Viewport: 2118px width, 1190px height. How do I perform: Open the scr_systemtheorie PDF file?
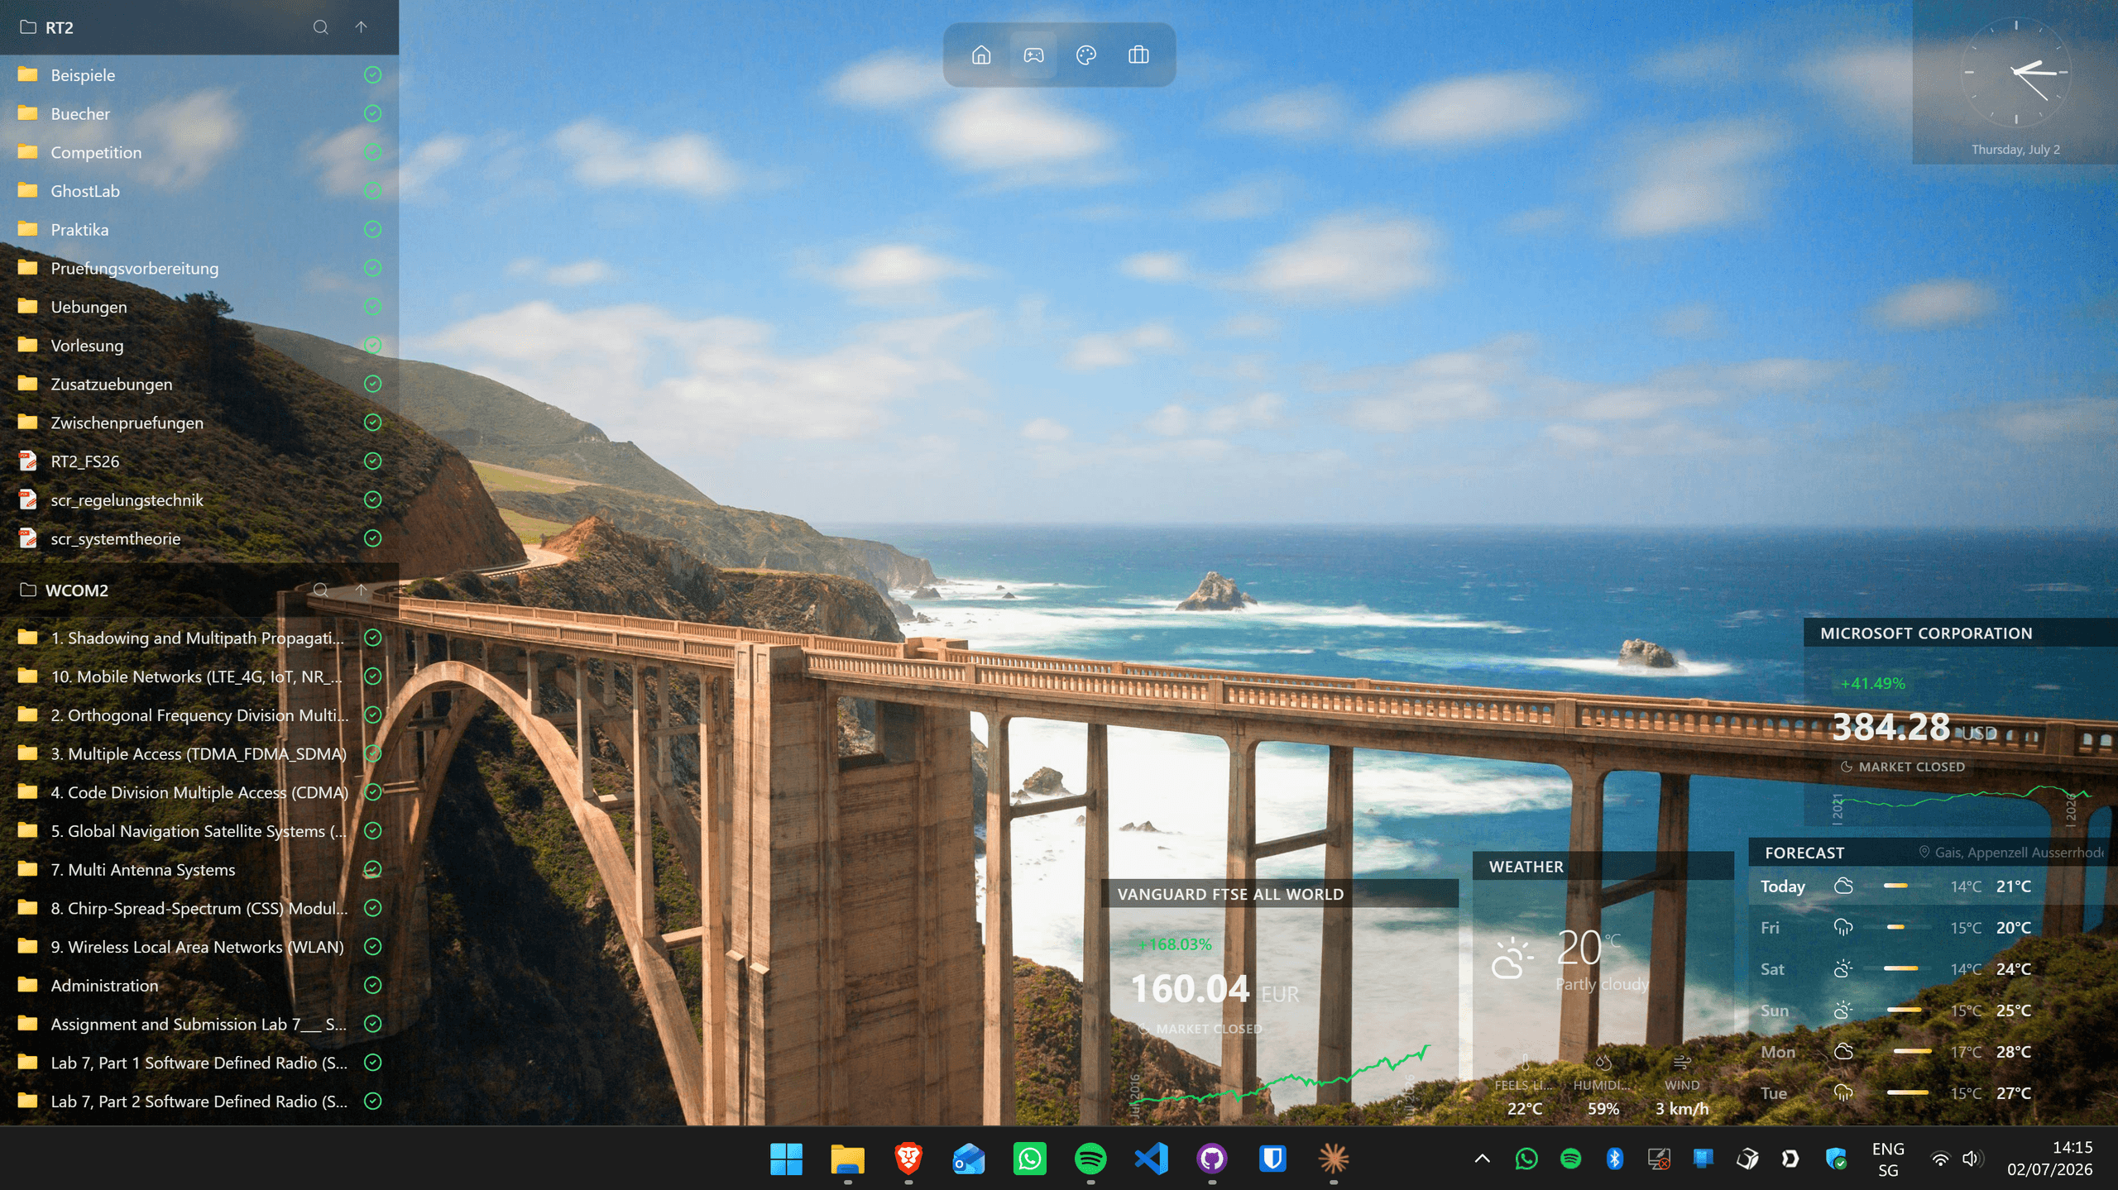199,538
